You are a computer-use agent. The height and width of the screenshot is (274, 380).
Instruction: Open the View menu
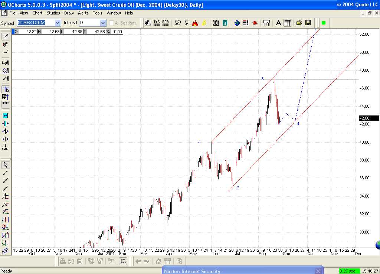(x=24, y=13)
